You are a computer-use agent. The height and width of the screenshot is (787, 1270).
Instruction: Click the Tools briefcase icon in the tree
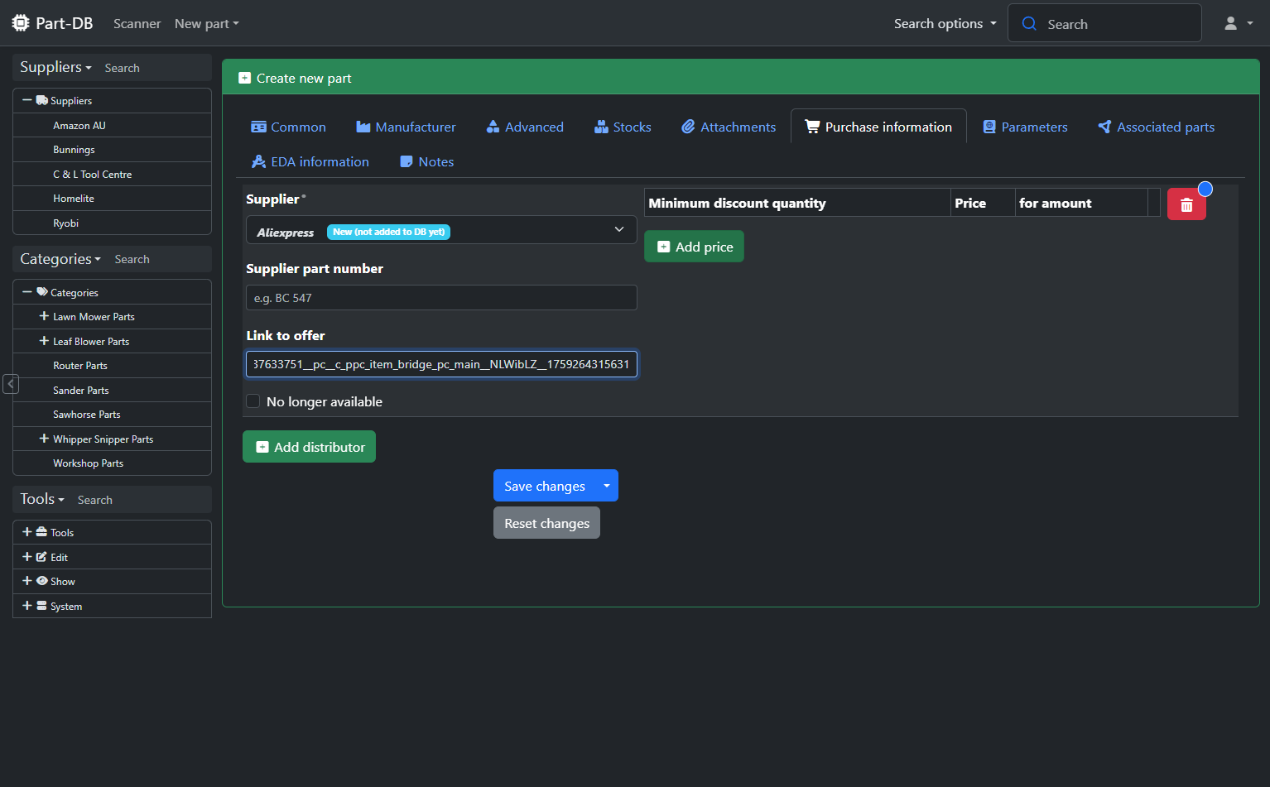tap(41, 532)
